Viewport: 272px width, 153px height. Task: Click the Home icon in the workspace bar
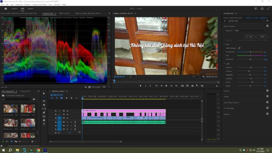tap(5, 9)
